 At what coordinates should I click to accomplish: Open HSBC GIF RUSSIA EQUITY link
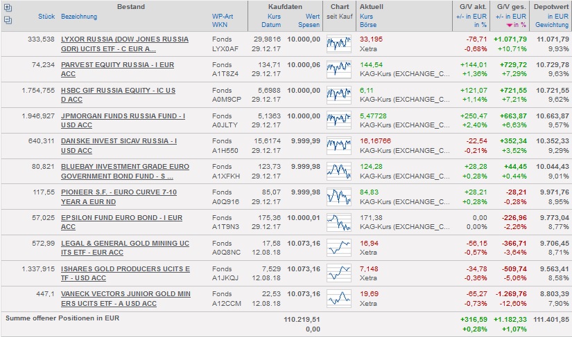point(118,95)
